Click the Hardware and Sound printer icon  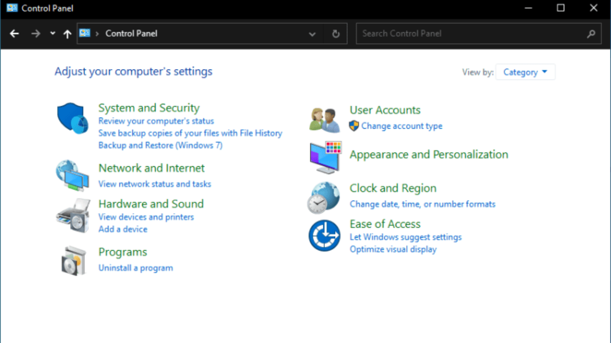click(73, 215)
